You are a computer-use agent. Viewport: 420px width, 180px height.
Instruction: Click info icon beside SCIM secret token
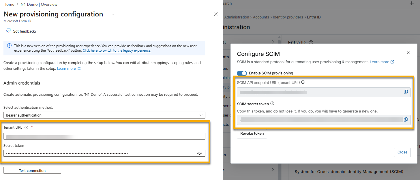coord(272,104)
